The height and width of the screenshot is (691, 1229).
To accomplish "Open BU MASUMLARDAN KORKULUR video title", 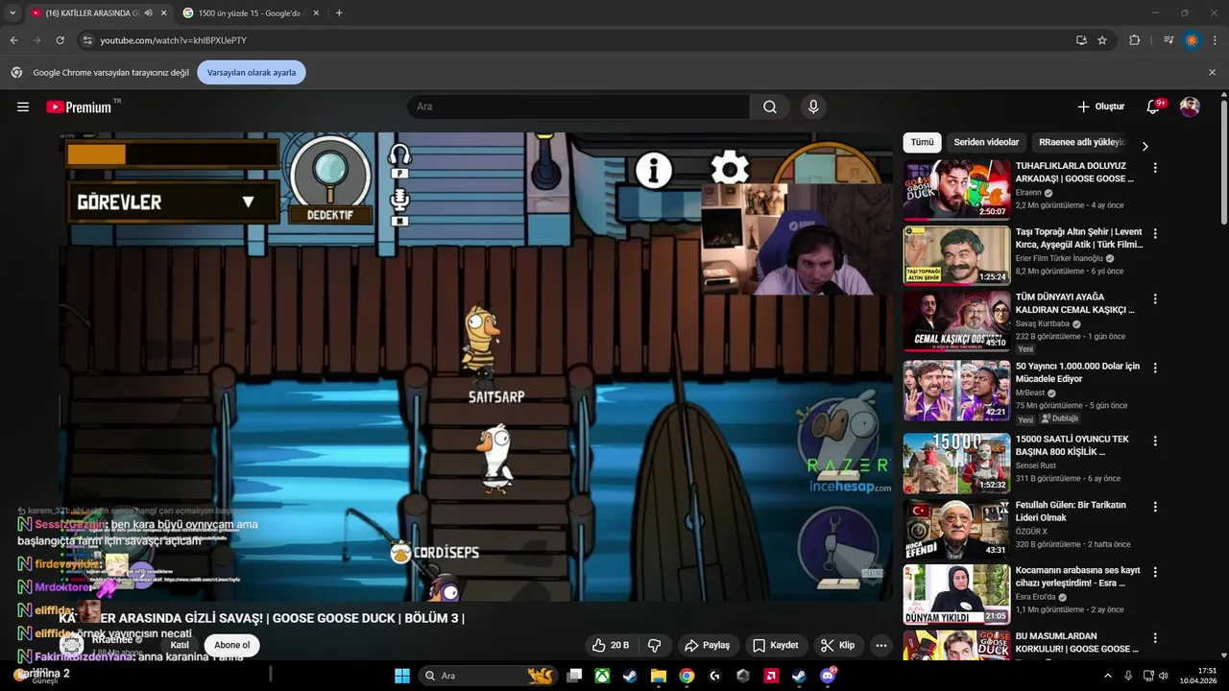I will tap(1074, 642).
